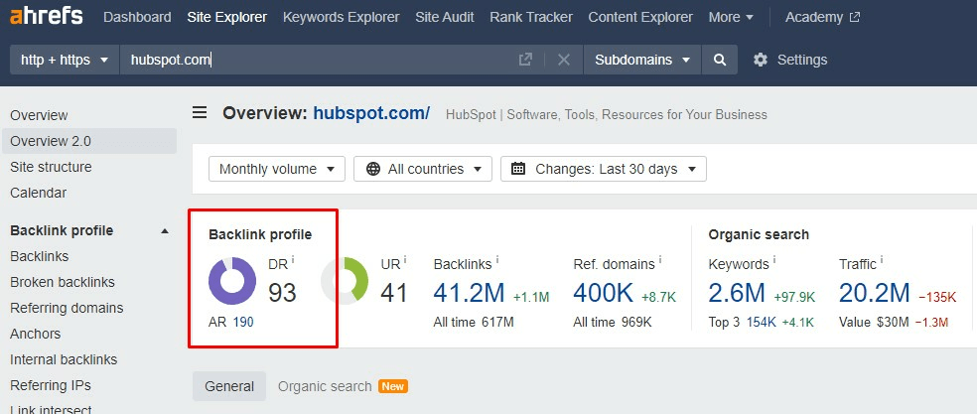Screen dimensions: 977x414
Task: Open Backlinks in the sidebar
Action: 40,256
